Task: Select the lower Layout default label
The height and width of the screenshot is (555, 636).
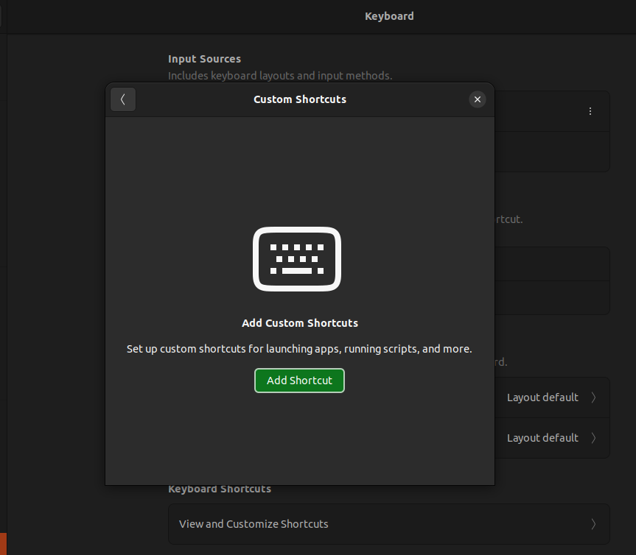Action: [542, 438]
